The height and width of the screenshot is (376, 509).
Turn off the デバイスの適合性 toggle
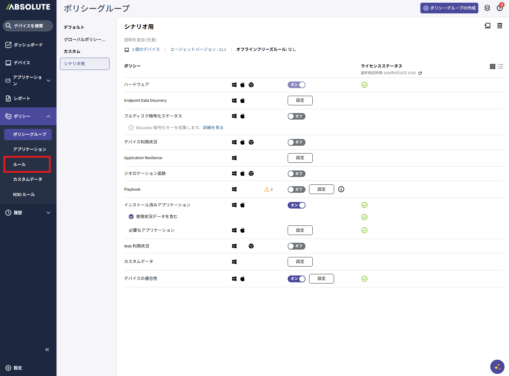297,279
